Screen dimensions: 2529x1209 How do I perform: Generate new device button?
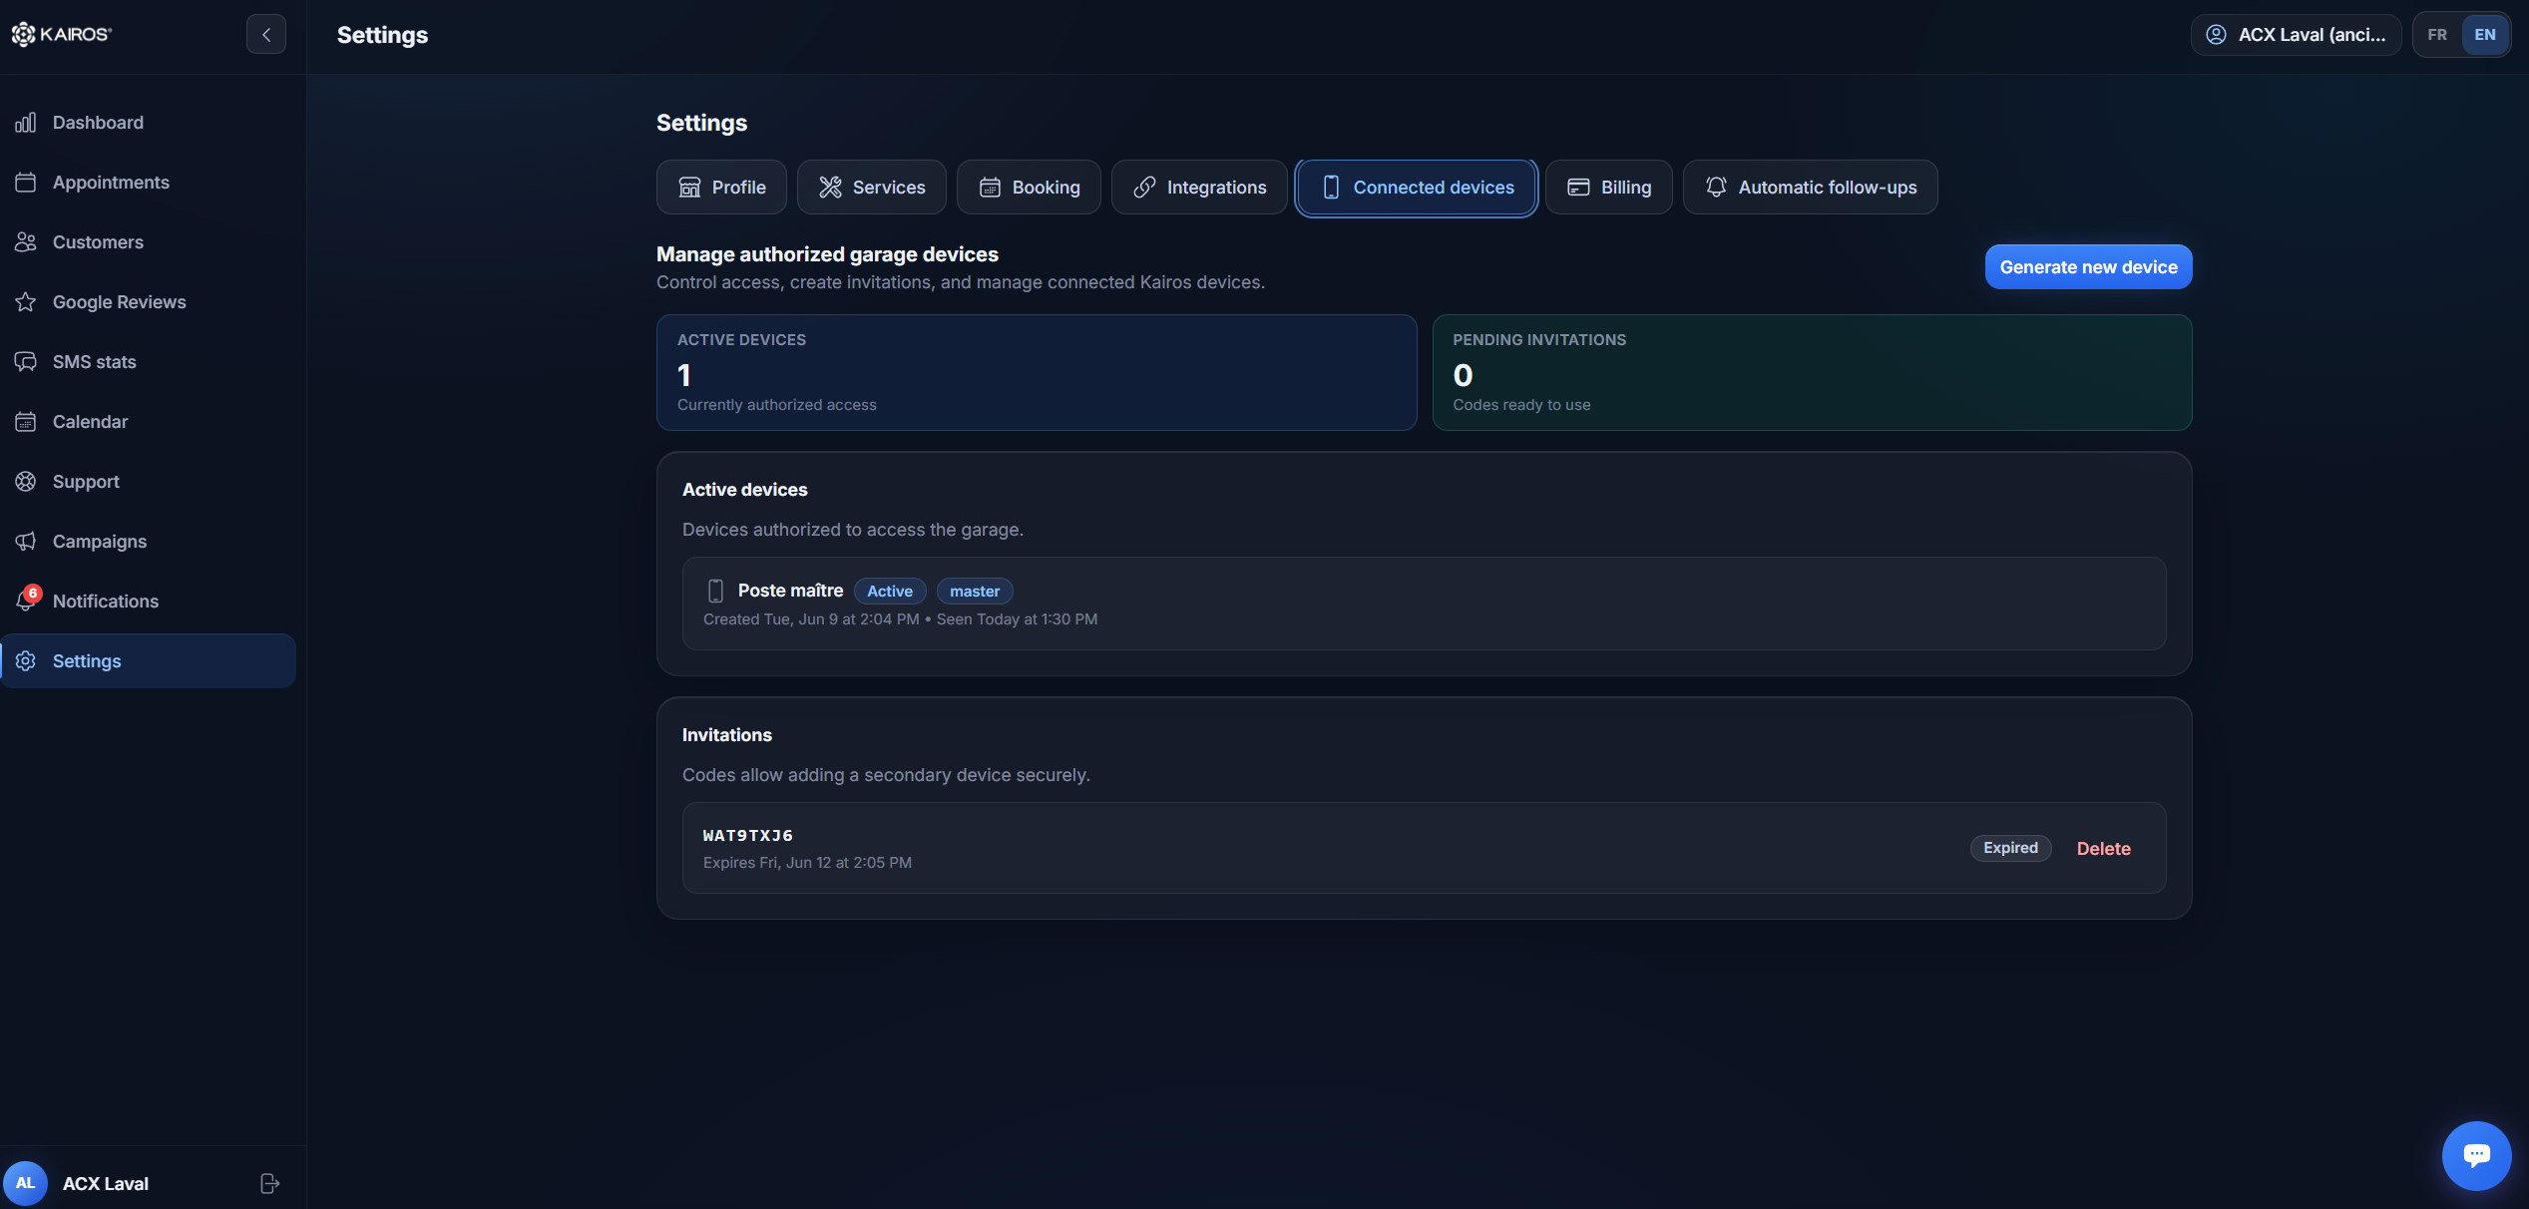(2088, 266)
